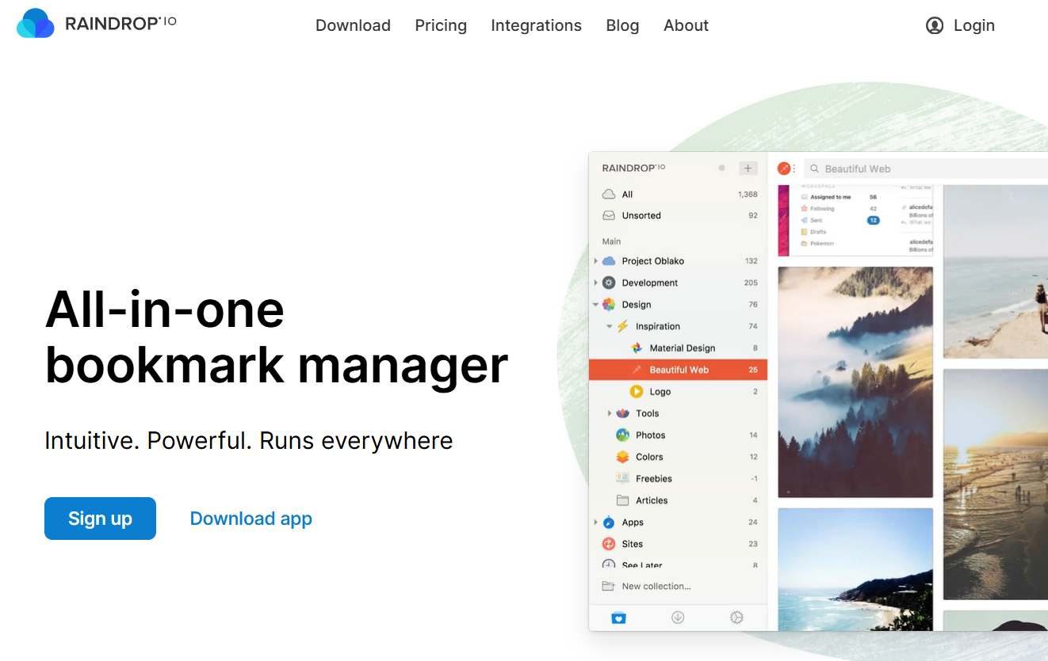Click the Logo collection yellow play icon
This screenshot has height=661, width=1048.
tap(636, 391)
